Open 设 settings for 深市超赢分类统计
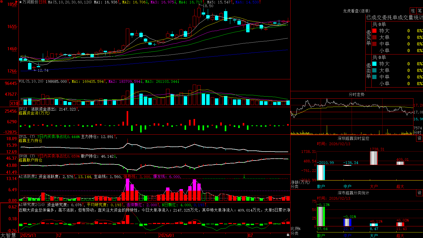Image resolution: width=423 pixels, height=238 pixels. pos(420,193)
